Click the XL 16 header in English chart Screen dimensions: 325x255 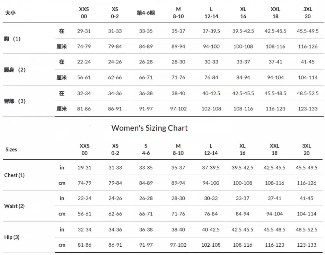point(243,149)
